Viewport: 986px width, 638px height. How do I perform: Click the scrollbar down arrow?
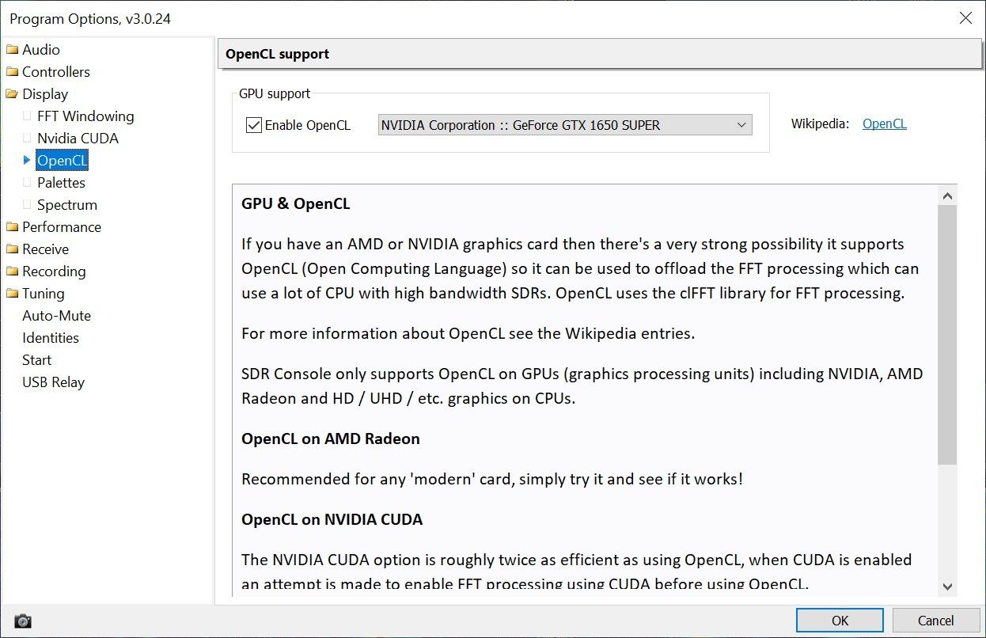pyautogui.click(x=947, y=586)
